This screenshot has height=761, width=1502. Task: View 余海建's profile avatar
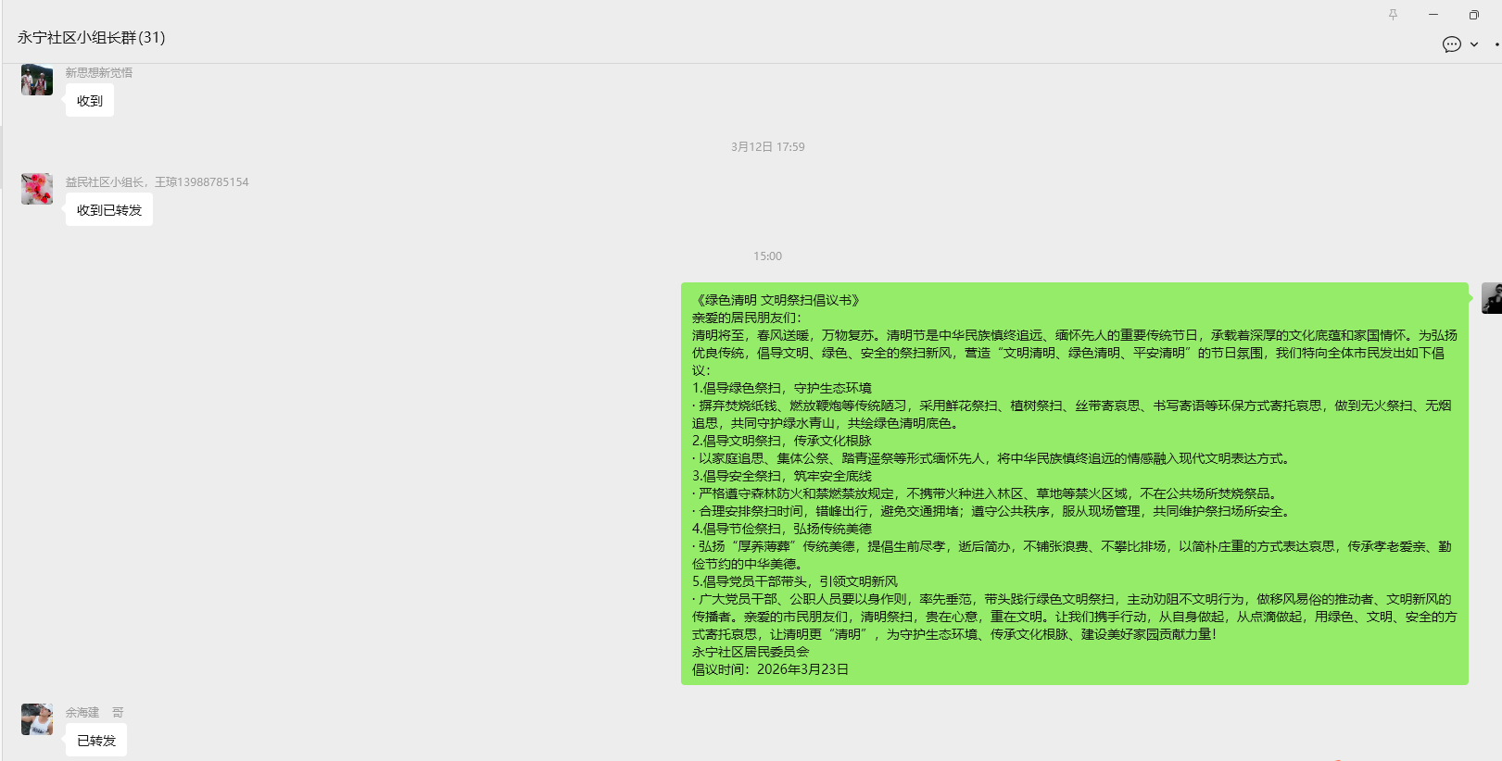click(x=37, y=719)
